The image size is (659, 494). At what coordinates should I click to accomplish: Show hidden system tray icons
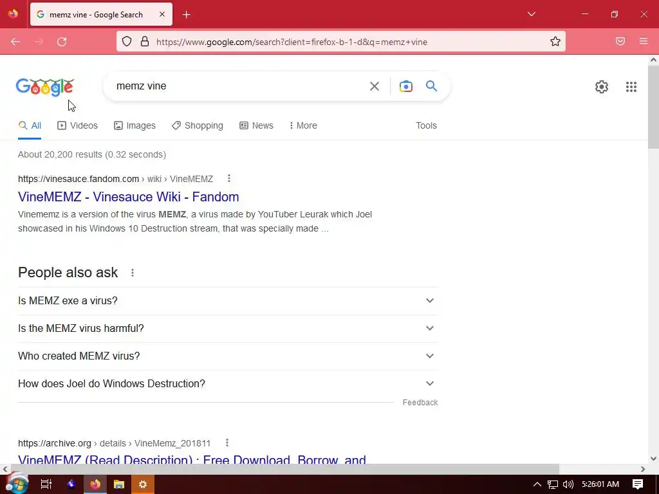537,484
